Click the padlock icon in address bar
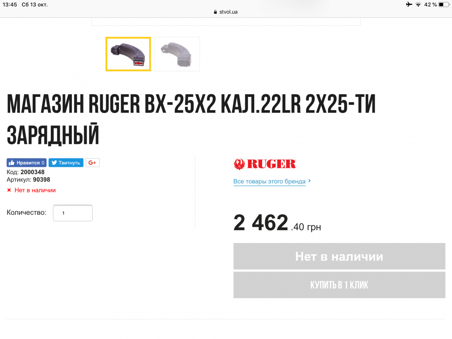The height and width of the screenshot is (339, 452). click(x=215, y=12)
